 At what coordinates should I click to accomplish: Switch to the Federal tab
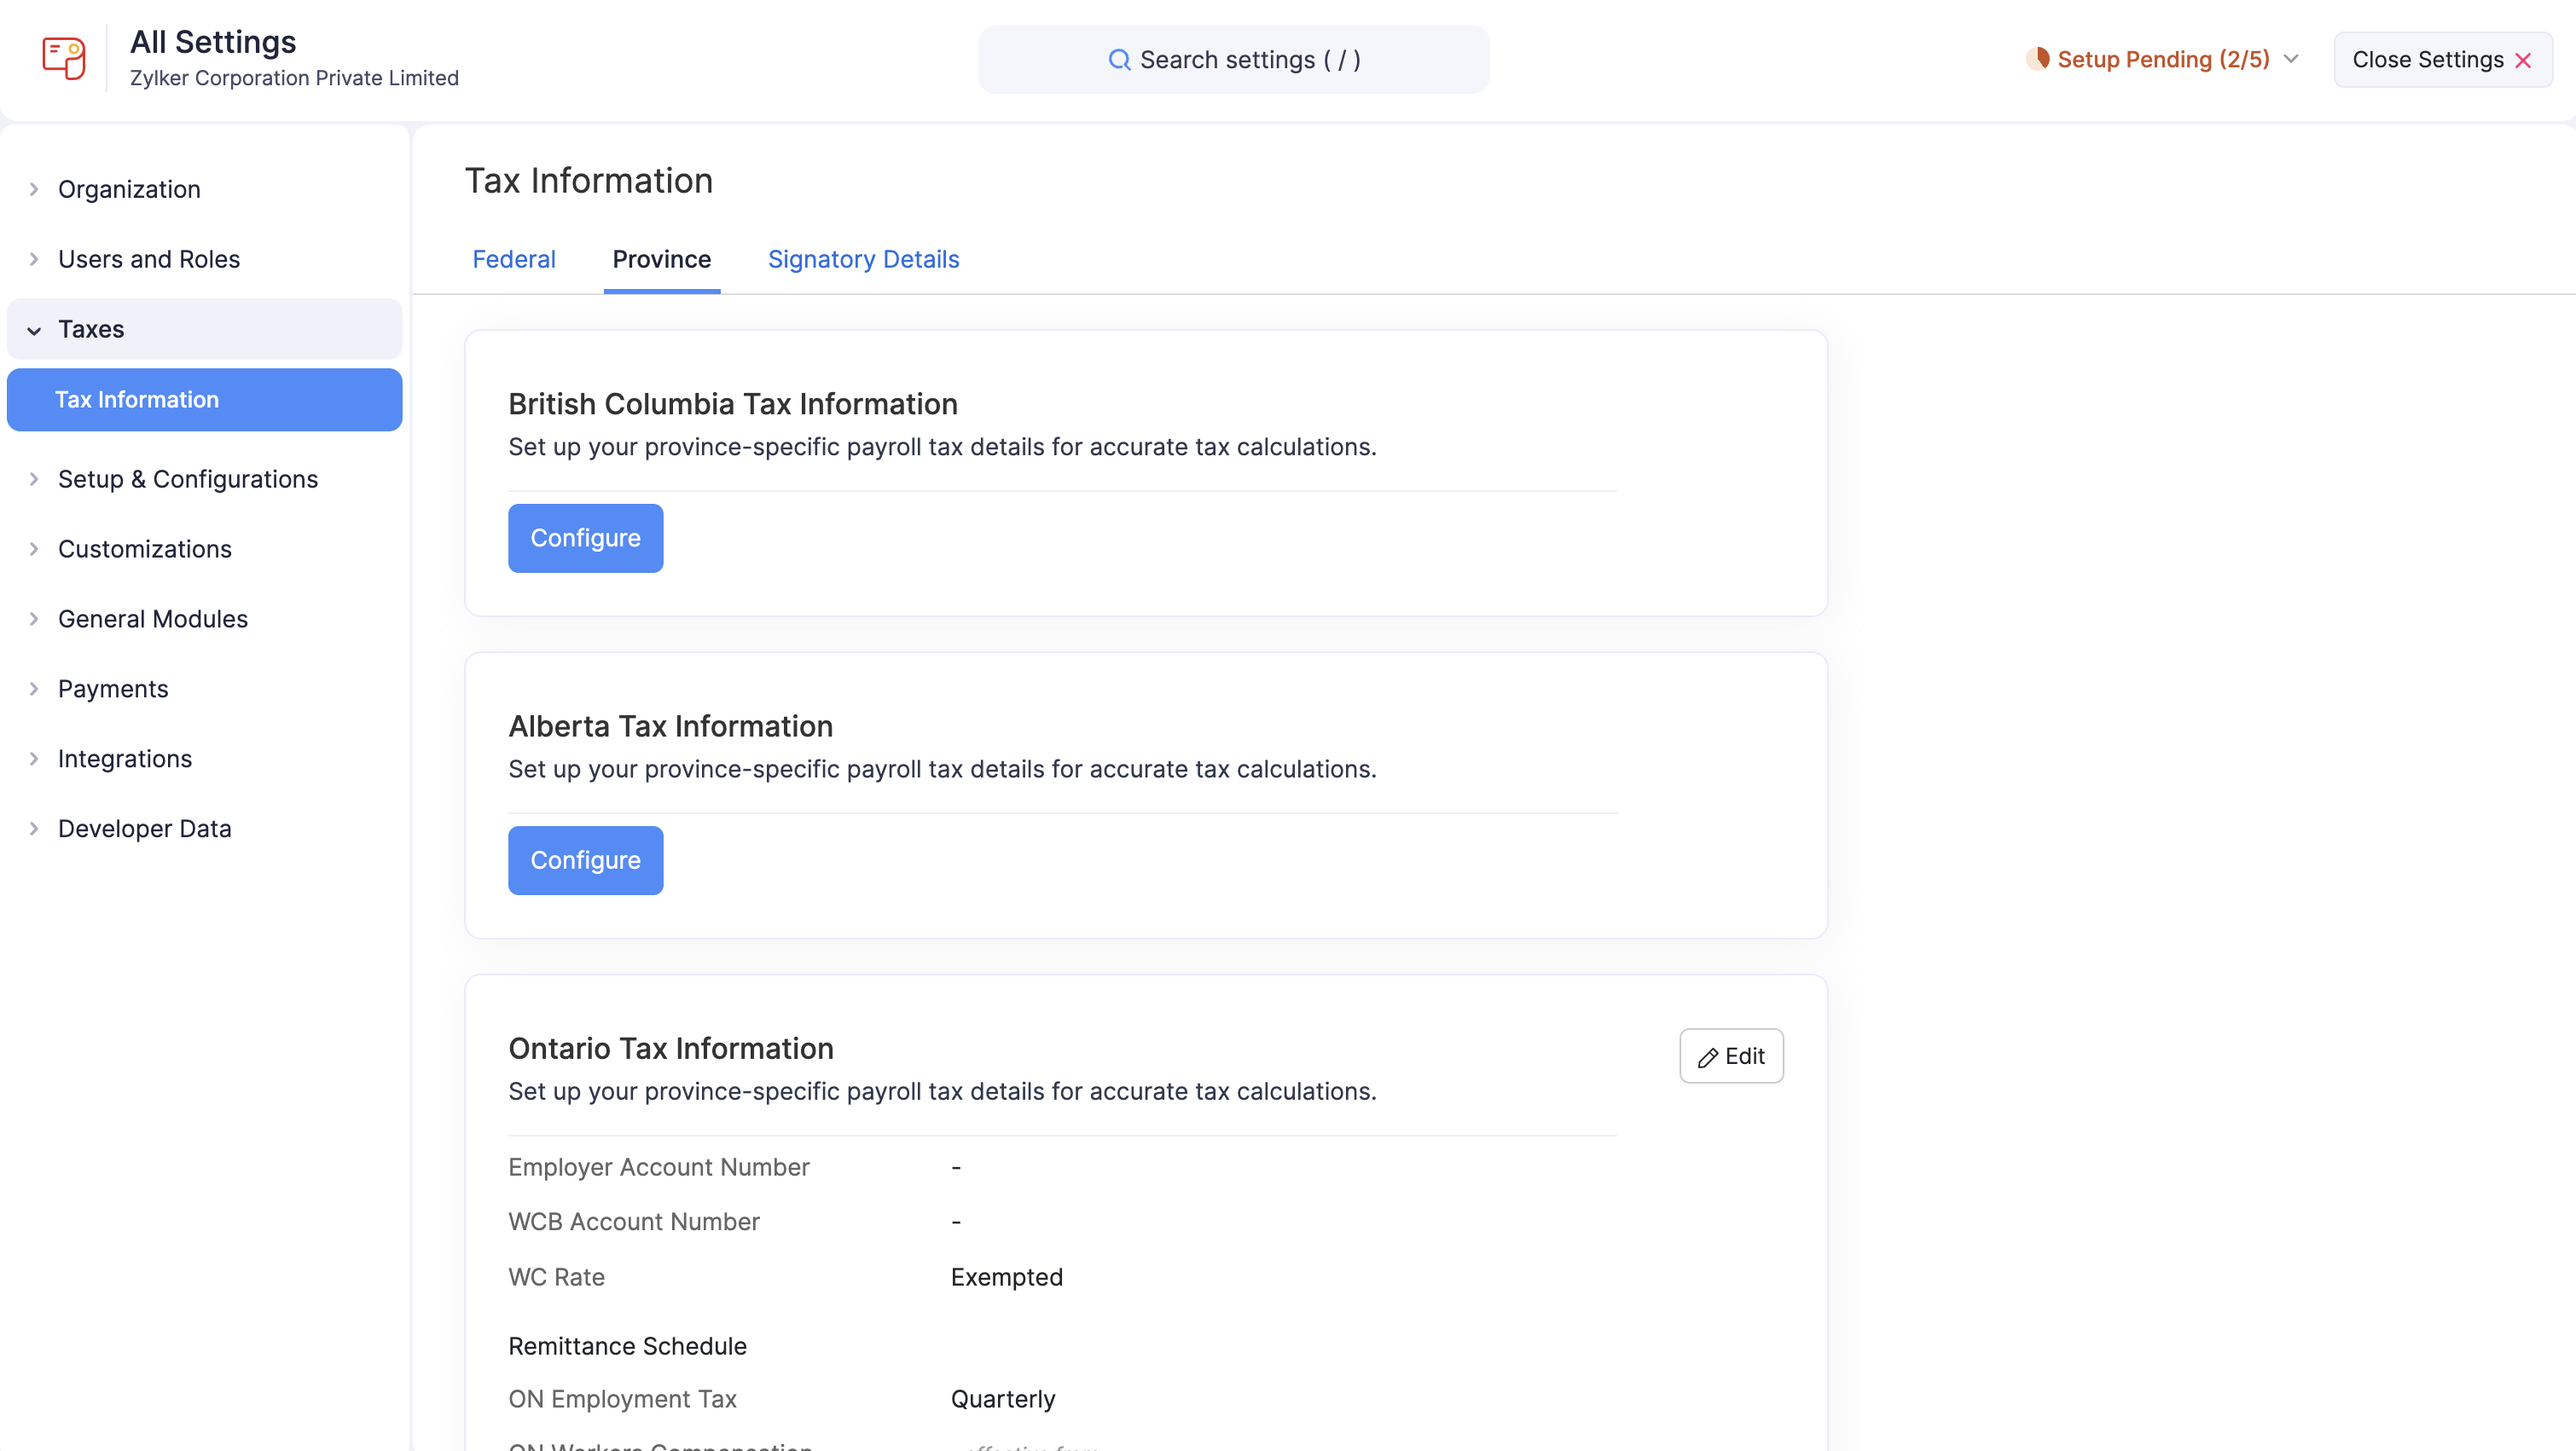(513, 259)
